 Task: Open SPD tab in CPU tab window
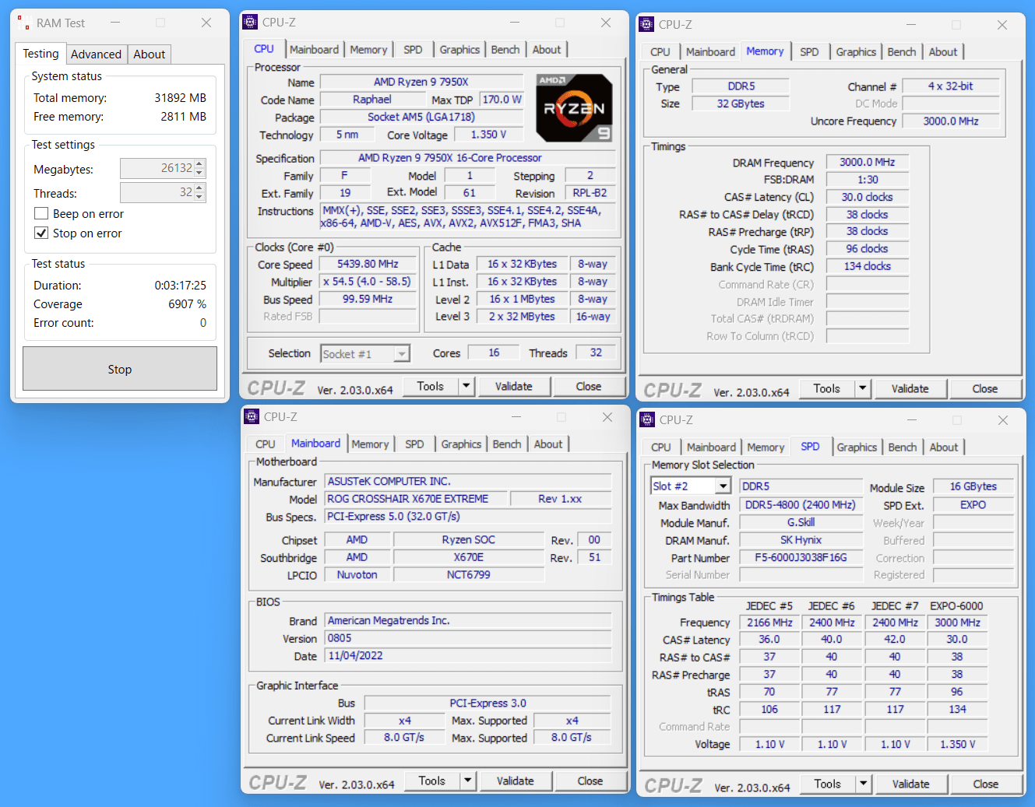pyautogui.click(x=413, y=50)
